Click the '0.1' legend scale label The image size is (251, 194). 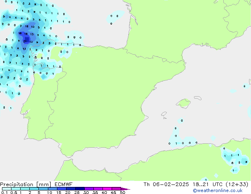click(4, 192)
